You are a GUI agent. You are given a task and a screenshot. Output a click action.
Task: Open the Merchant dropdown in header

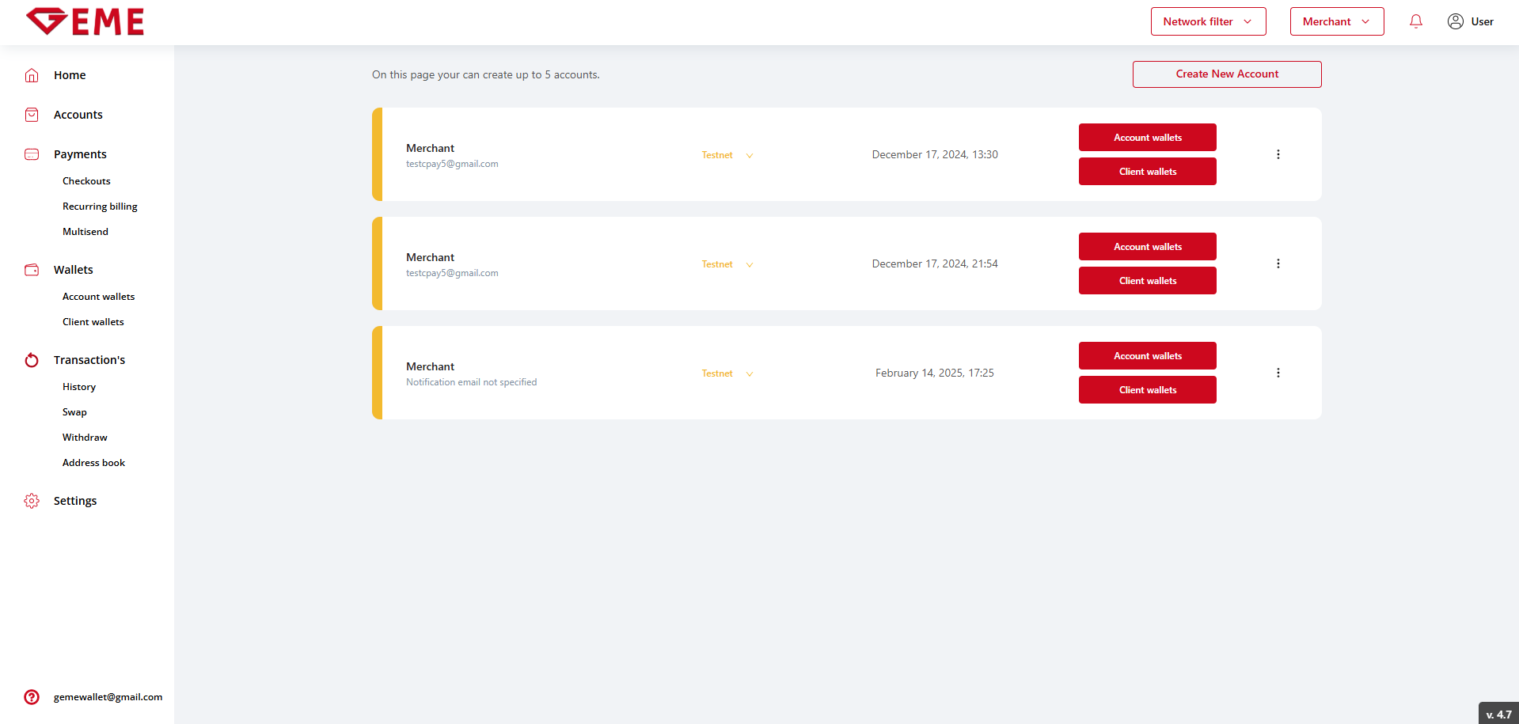pyautogui.click(x=1336, y=21)
